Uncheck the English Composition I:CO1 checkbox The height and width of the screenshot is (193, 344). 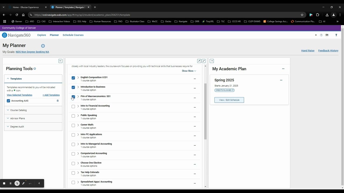click(x=73, y=78)
